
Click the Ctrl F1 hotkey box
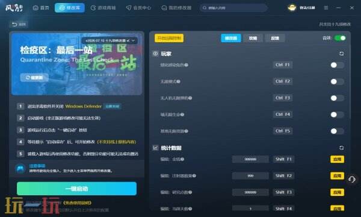283,65
